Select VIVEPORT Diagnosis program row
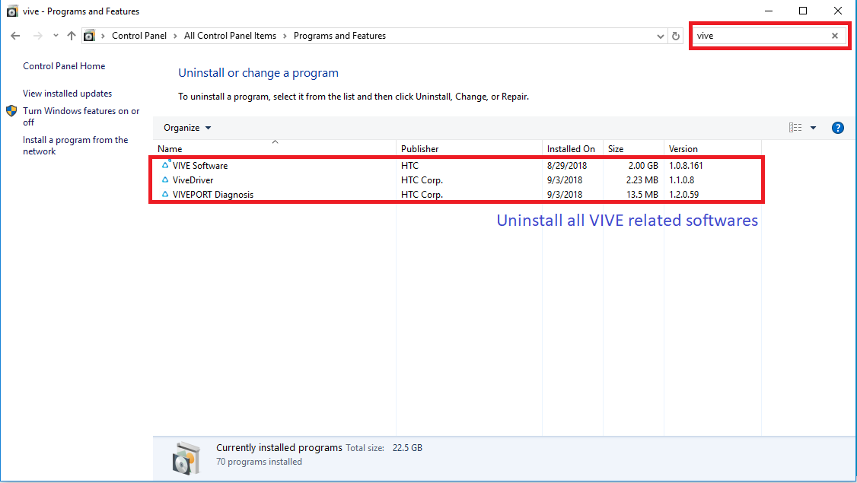 [457, 195]
